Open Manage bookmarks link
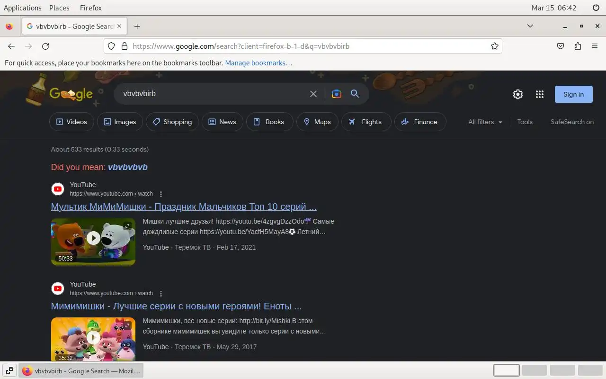 258,63
